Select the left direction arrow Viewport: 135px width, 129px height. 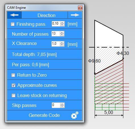(14, 15)
